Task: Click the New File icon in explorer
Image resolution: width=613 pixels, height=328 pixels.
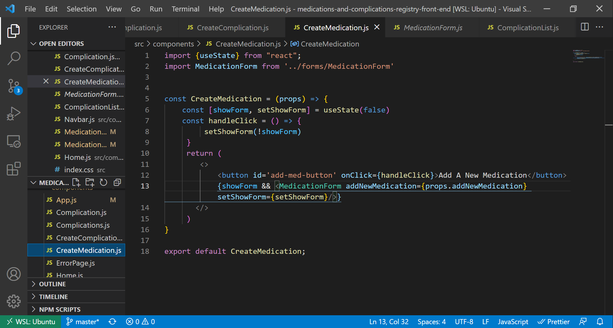Action: point(76,182)
